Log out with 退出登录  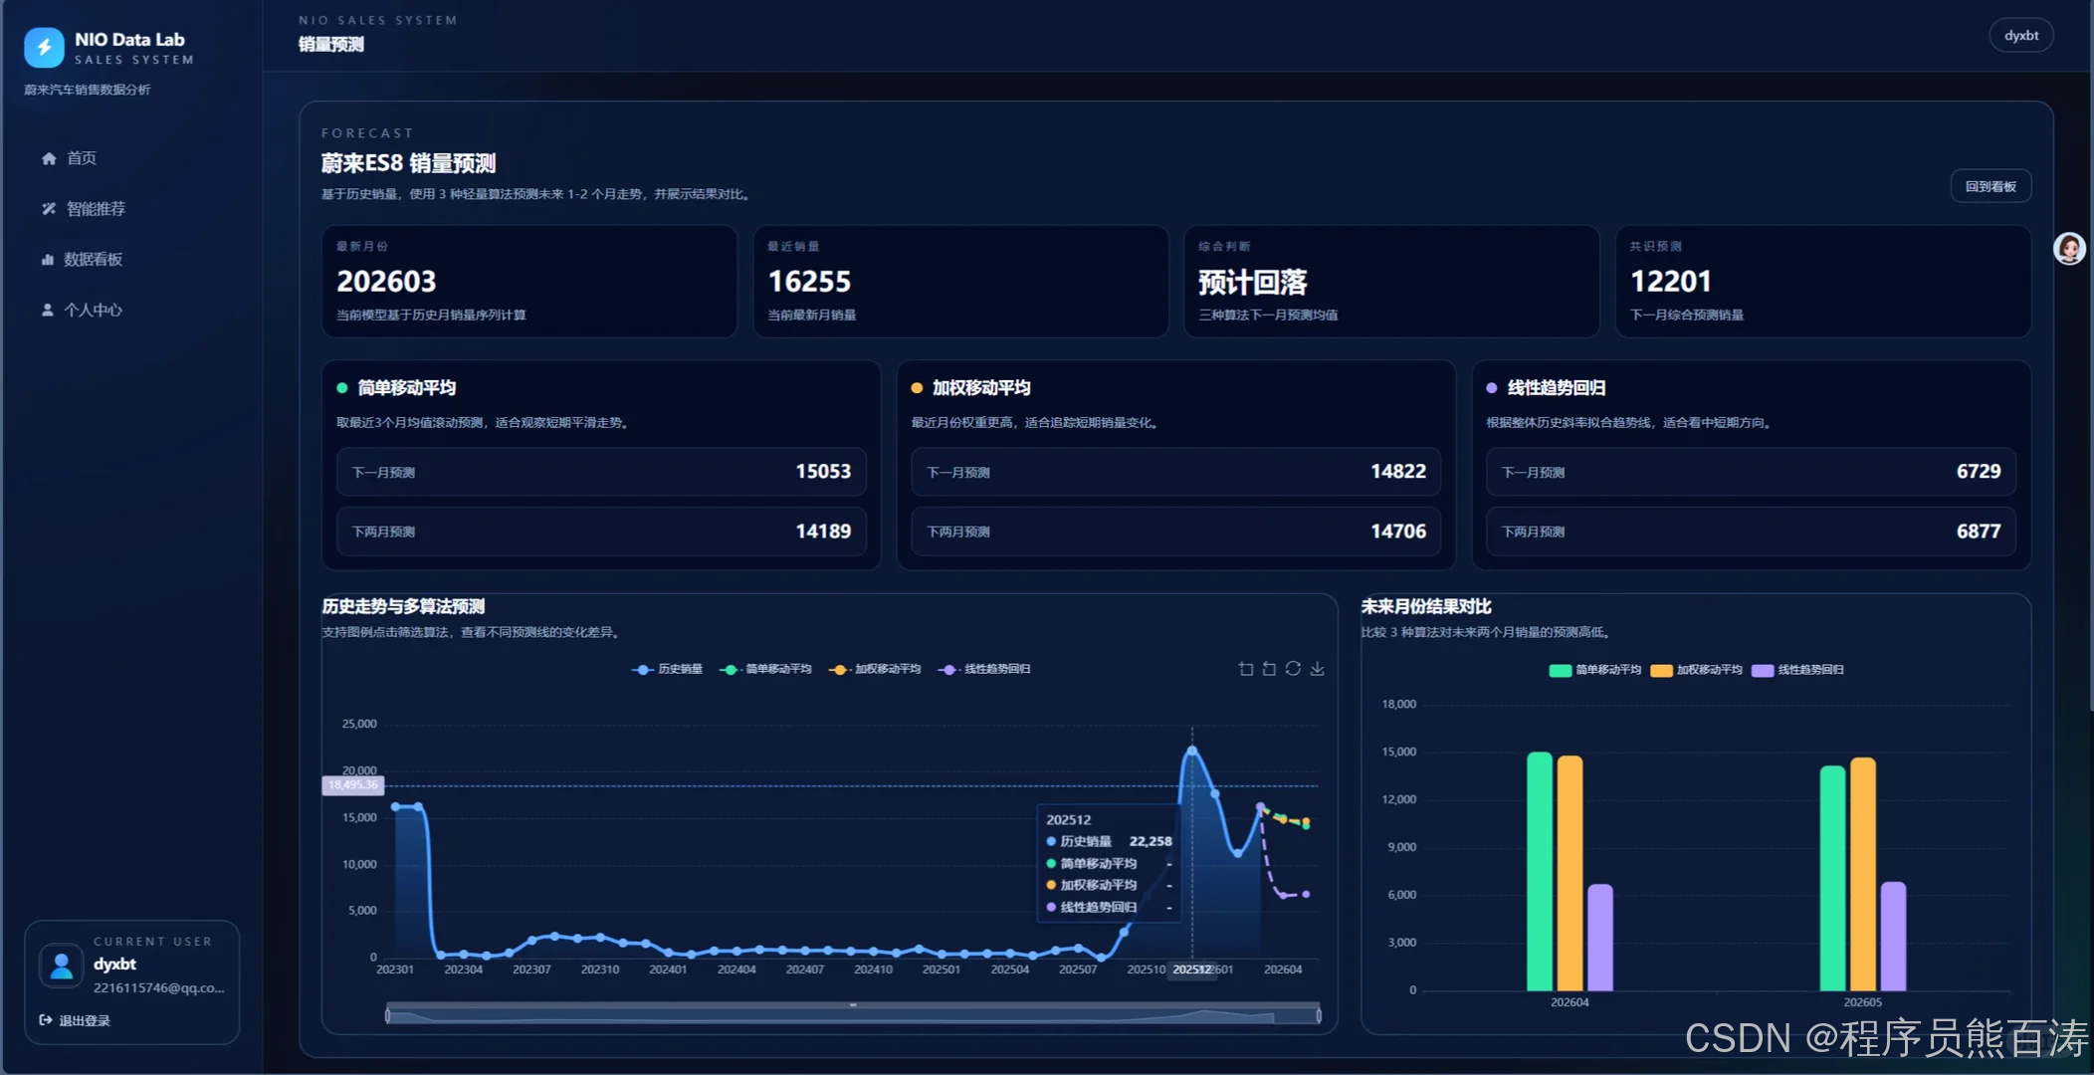click(x=75, y=1020)
